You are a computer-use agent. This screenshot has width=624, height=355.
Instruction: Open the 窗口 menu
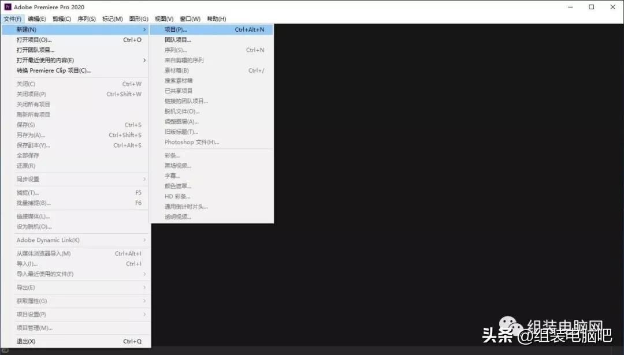tap(190, 18)
